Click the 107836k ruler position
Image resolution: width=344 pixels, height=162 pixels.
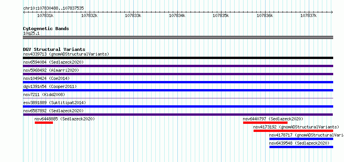[265, 15]
